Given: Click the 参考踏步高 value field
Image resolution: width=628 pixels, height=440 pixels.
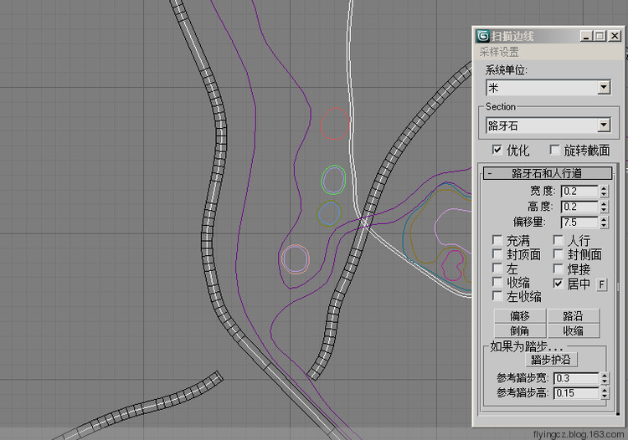Looking at the screenshot, I should click(576, 393).
